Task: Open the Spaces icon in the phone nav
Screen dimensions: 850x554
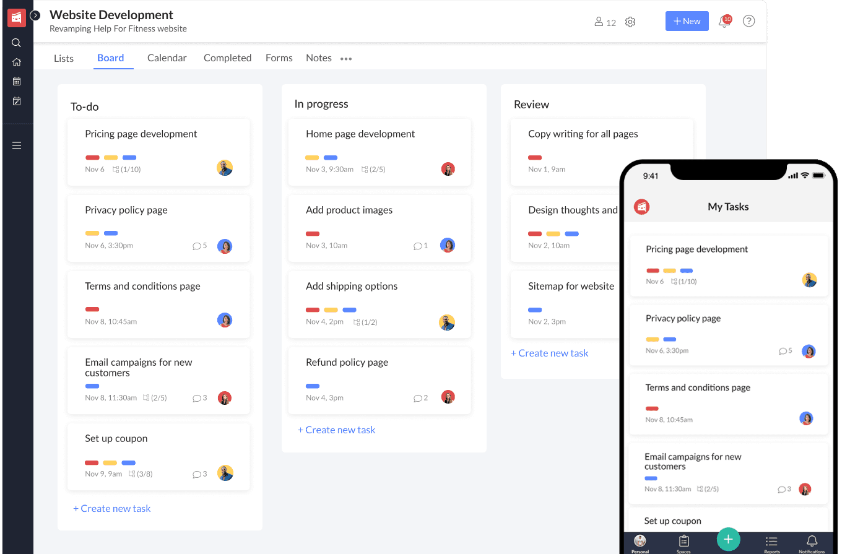Action: coord(683,541)
